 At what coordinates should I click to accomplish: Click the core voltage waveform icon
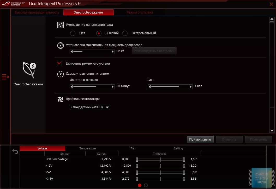point(60,25)
